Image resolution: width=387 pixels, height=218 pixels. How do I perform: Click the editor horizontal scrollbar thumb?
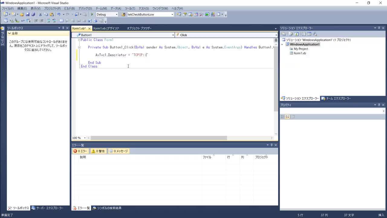(159, 138)
